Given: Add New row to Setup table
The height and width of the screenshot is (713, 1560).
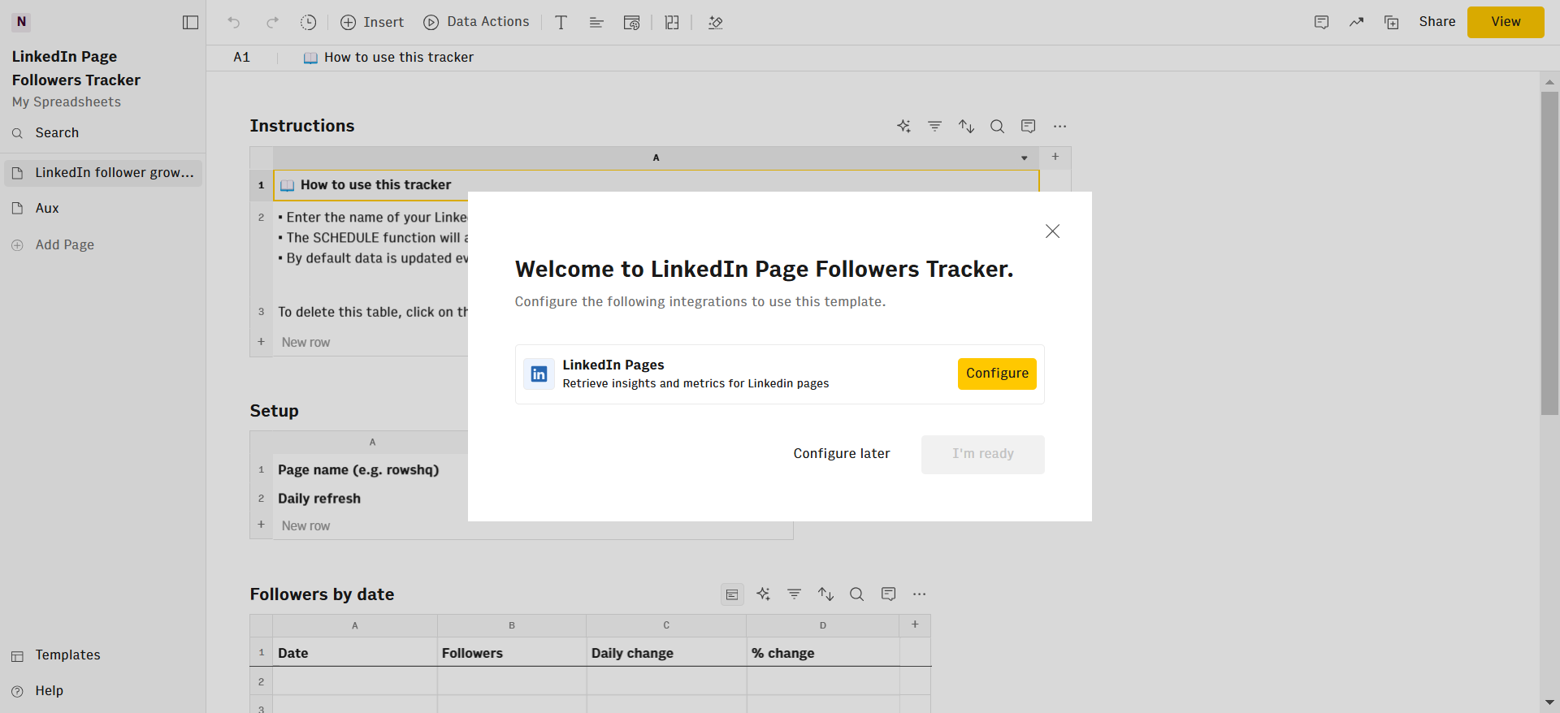Looking at the screenshot, I should click(x=305, y=526).
